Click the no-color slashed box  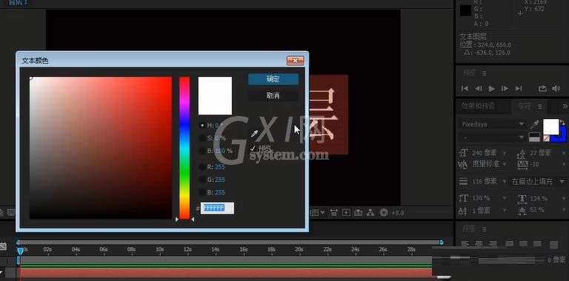[x=546, y=138]
